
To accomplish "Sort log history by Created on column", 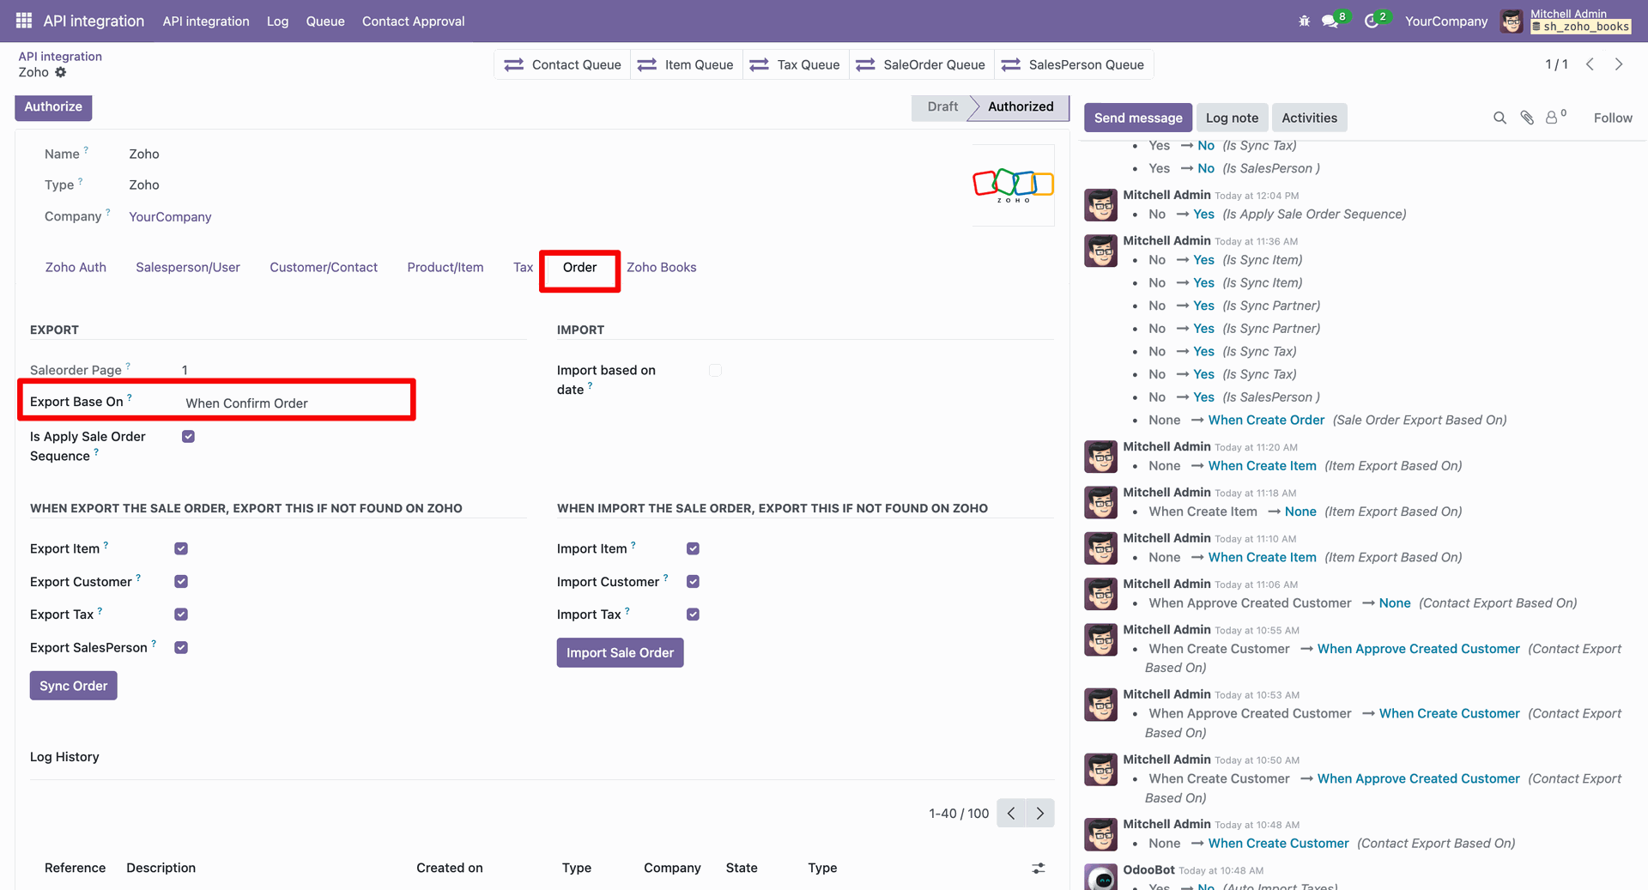I will [450, 868].
